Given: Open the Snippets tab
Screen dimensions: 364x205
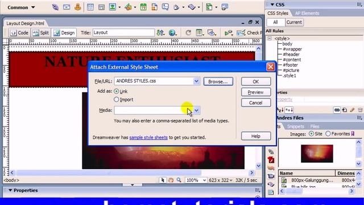Looking at the screenshot, I should 296,126.
